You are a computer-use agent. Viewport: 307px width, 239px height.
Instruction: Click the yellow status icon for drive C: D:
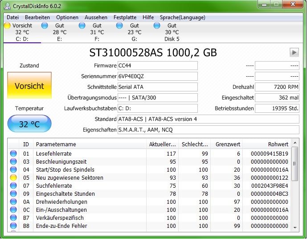(7, 25)
